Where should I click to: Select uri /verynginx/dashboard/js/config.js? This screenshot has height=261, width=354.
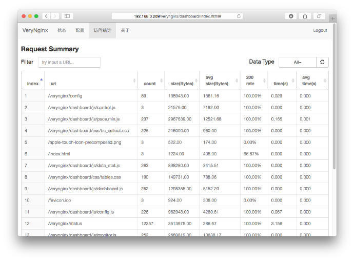(x=81, y=212)
